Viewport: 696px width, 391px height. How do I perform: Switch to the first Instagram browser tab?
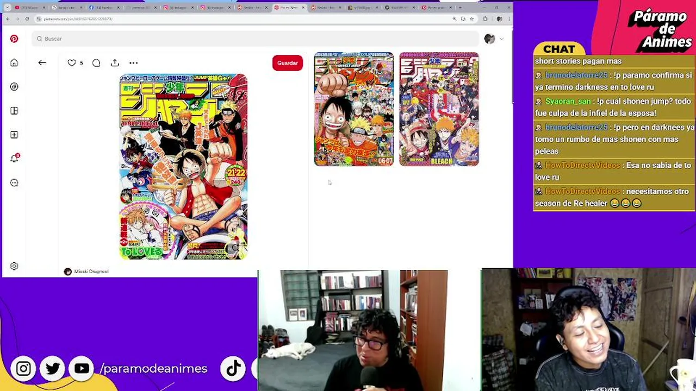[179, 8]
